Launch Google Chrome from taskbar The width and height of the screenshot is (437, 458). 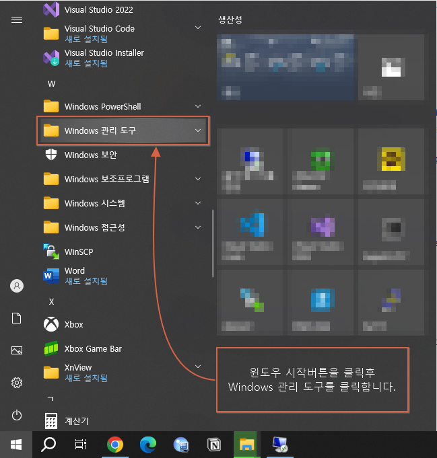tap(115, 445)
